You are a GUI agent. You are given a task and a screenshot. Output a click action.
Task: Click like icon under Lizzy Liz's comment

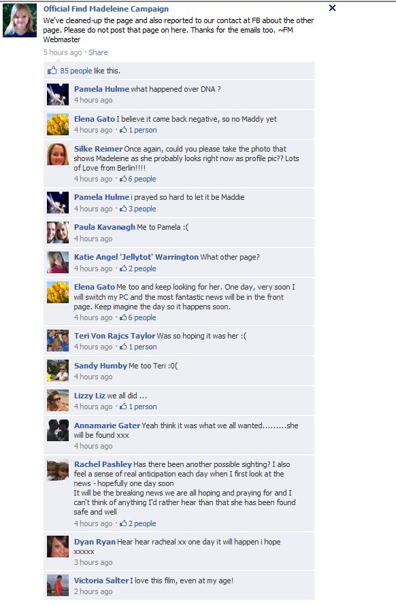click(123, 407)
